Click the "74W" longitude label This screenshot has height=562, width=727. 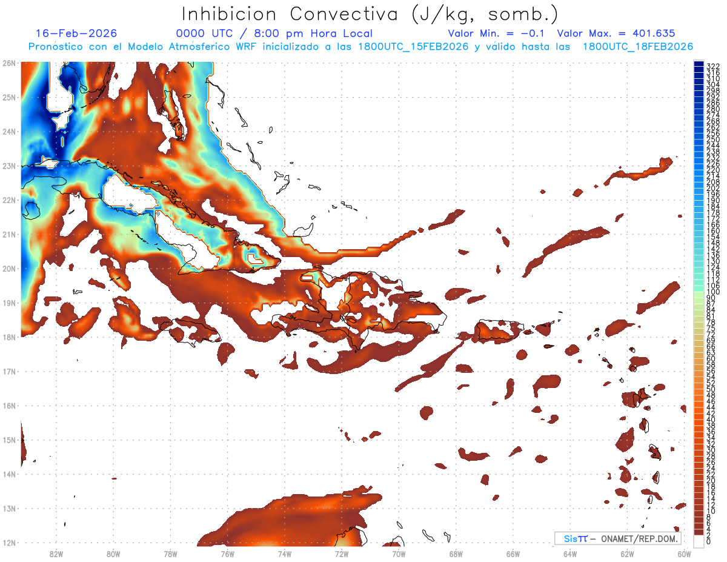[285, 554]
